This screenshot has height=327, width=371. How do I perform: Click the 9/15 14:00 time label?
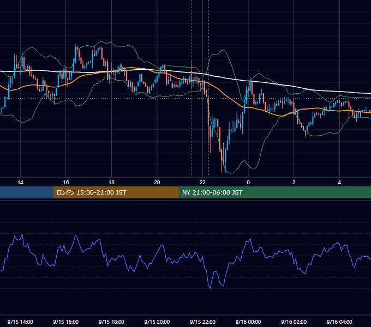tap(20, 322)
